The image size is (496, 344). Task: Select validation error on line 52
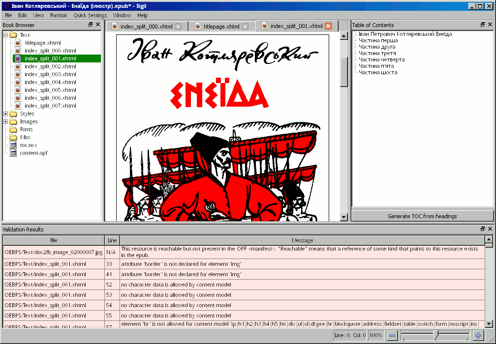point(244,285)
